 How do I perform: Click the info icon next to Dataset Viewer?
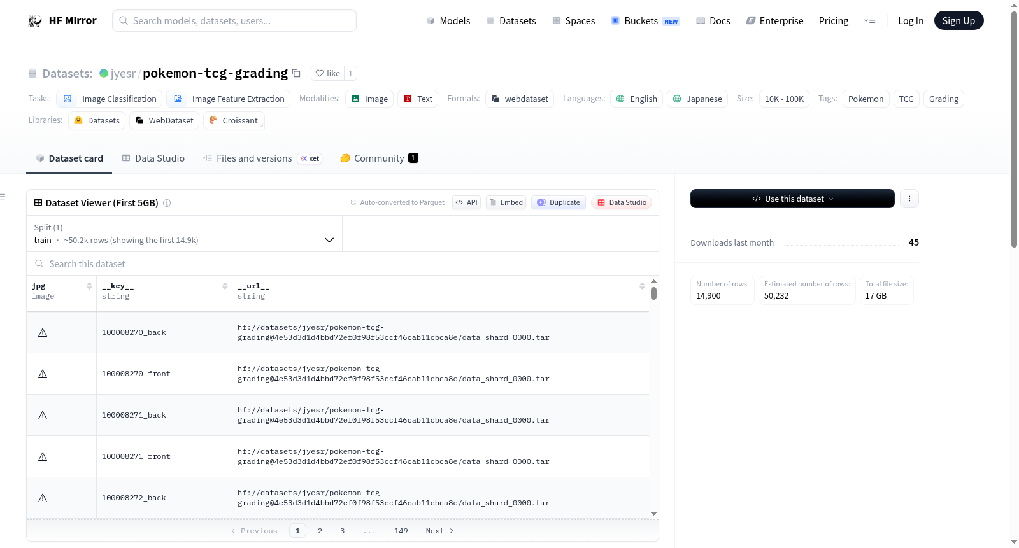[x=167, y=203]
